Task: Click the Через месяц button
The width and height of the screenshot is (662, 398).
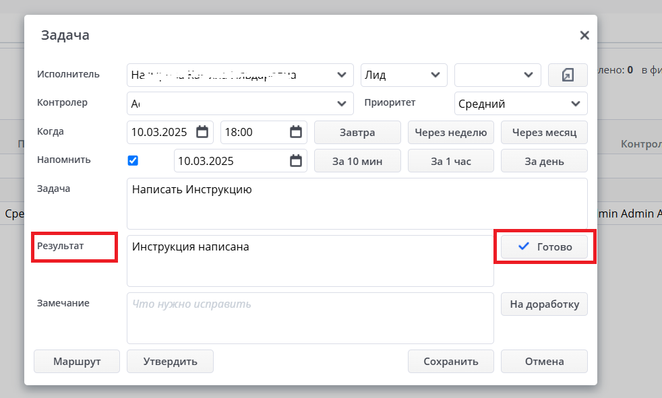Action: (x=544, y=133)
